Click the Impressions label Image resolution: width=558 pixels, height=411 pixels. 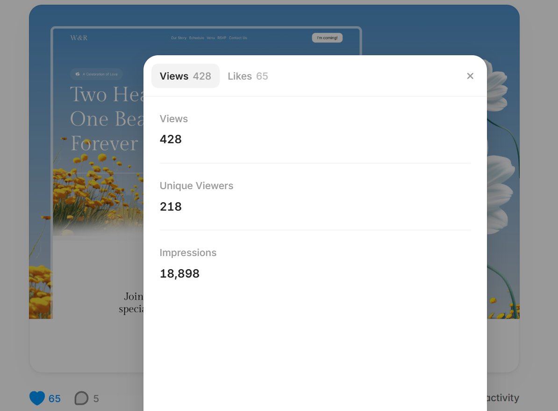coord(188,253)
